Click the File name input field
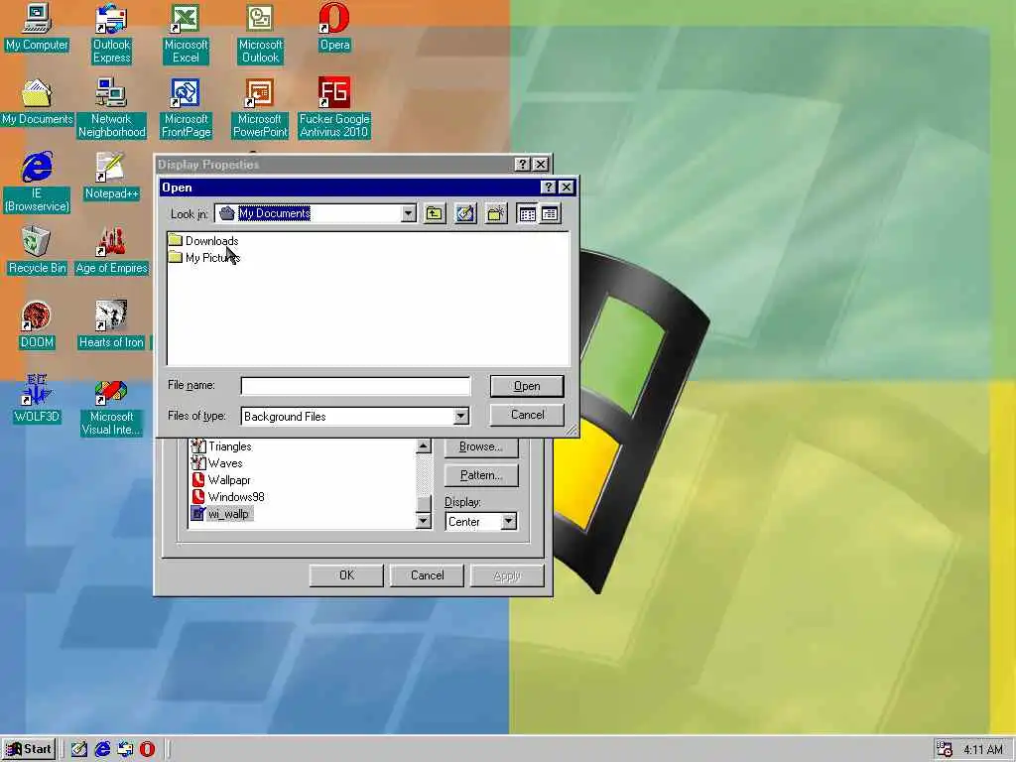This screenshot has width=1016, height=762. [355, 386]
